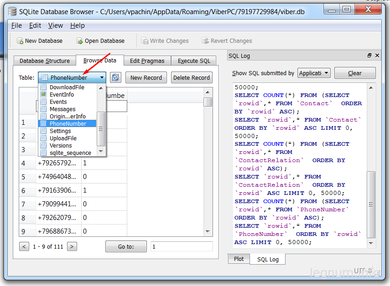Open the Help menu

[78, 26]
